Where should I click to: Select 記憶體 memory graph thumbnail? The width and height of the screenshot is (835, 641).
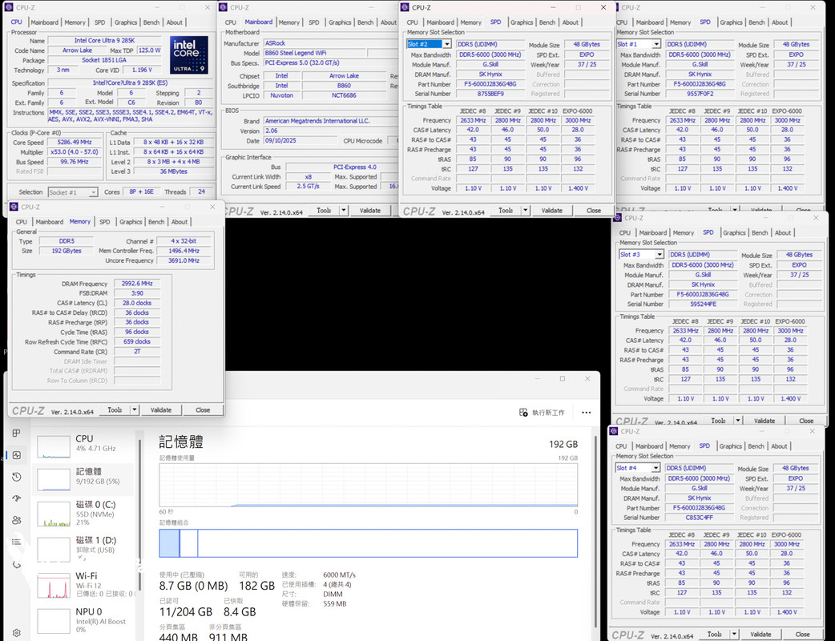[x=53, y=479]
